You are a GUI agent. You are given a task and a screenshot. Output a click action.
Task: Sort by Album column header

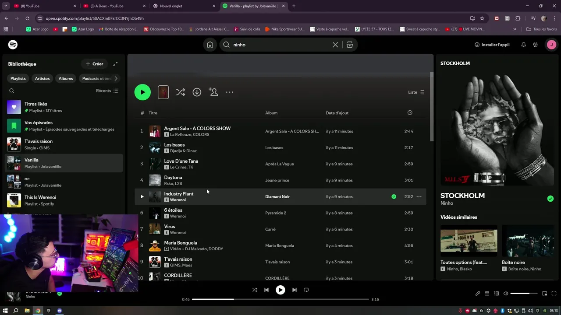pyautogui.click(x=271, y=113)
